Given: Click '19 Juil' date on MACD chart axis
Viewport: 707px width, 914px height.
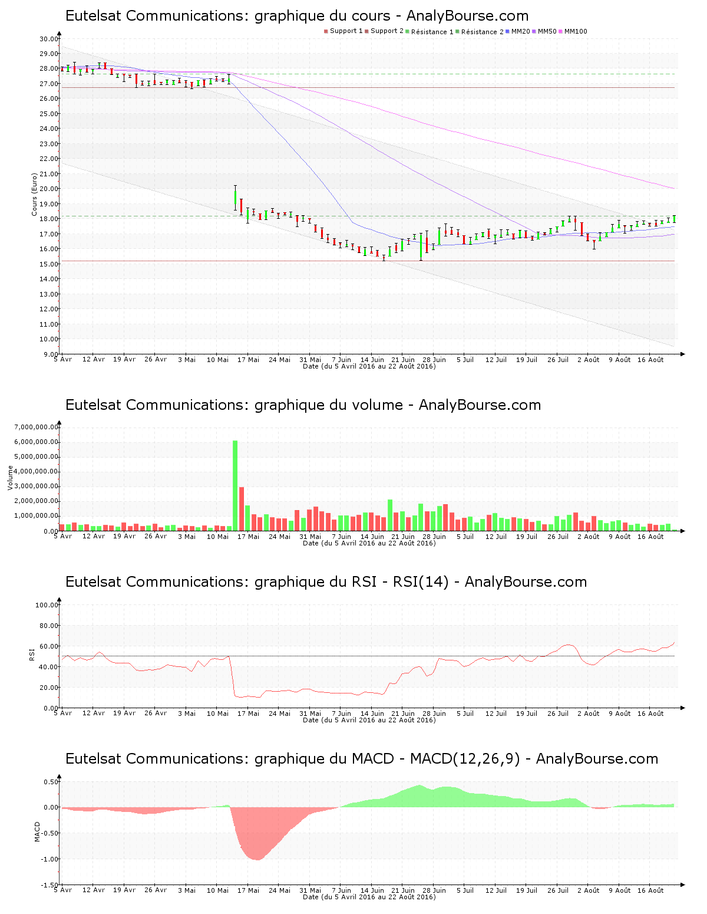Looking at the screenshot, I should [527, 890].
